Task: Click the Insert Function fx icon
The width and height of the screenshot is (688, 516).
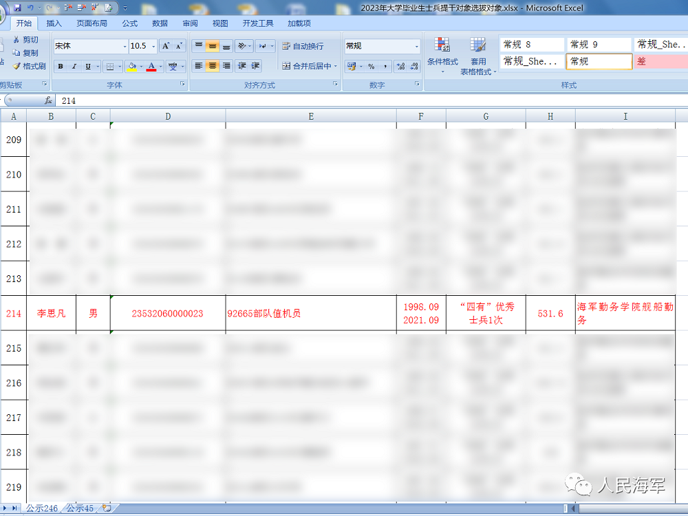Action: (48, 100)
